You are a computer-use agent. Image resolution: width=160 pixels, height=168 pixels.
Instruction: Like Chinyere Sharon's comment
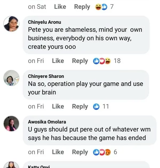tap(58, 107)
